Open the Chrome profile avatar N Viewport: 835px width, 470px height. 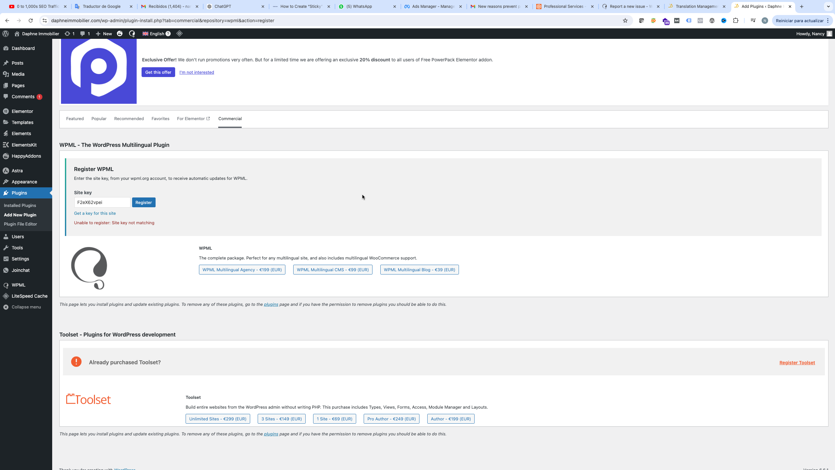[765, 21]
